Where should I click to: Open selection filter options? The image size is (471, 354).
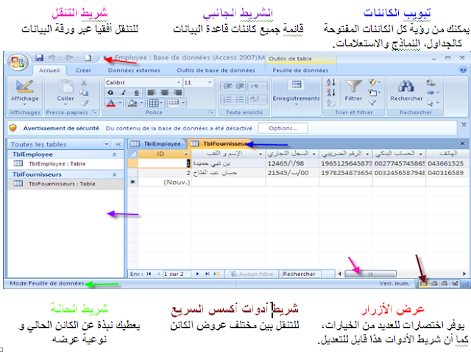[x=374, y=82]
